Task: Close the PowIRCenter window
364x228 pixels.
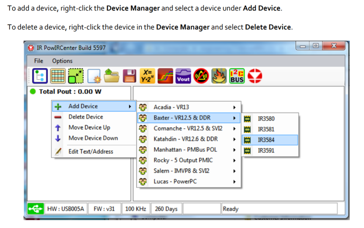Action: click(x=334, y=46)
